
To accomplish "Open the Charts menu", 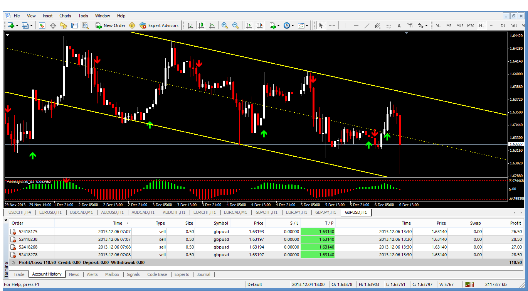I will point(65,16).
